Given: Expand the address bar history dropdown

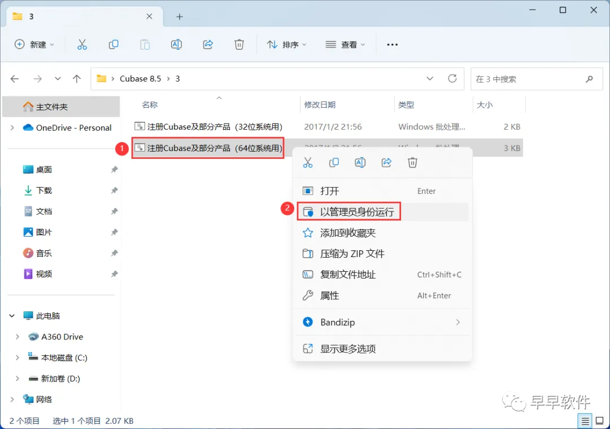Looking at the screenshot, I should [429, 79].
